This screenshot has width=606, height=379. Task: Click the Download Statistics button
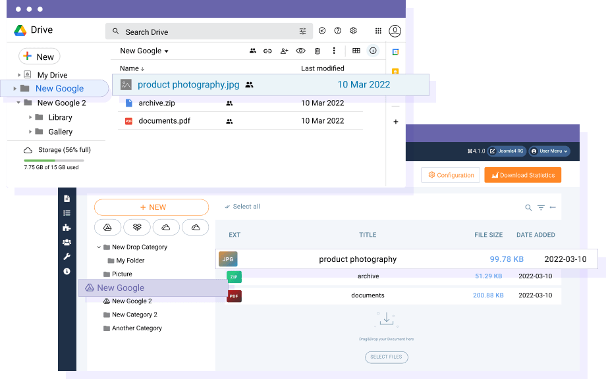click(522, 175)
